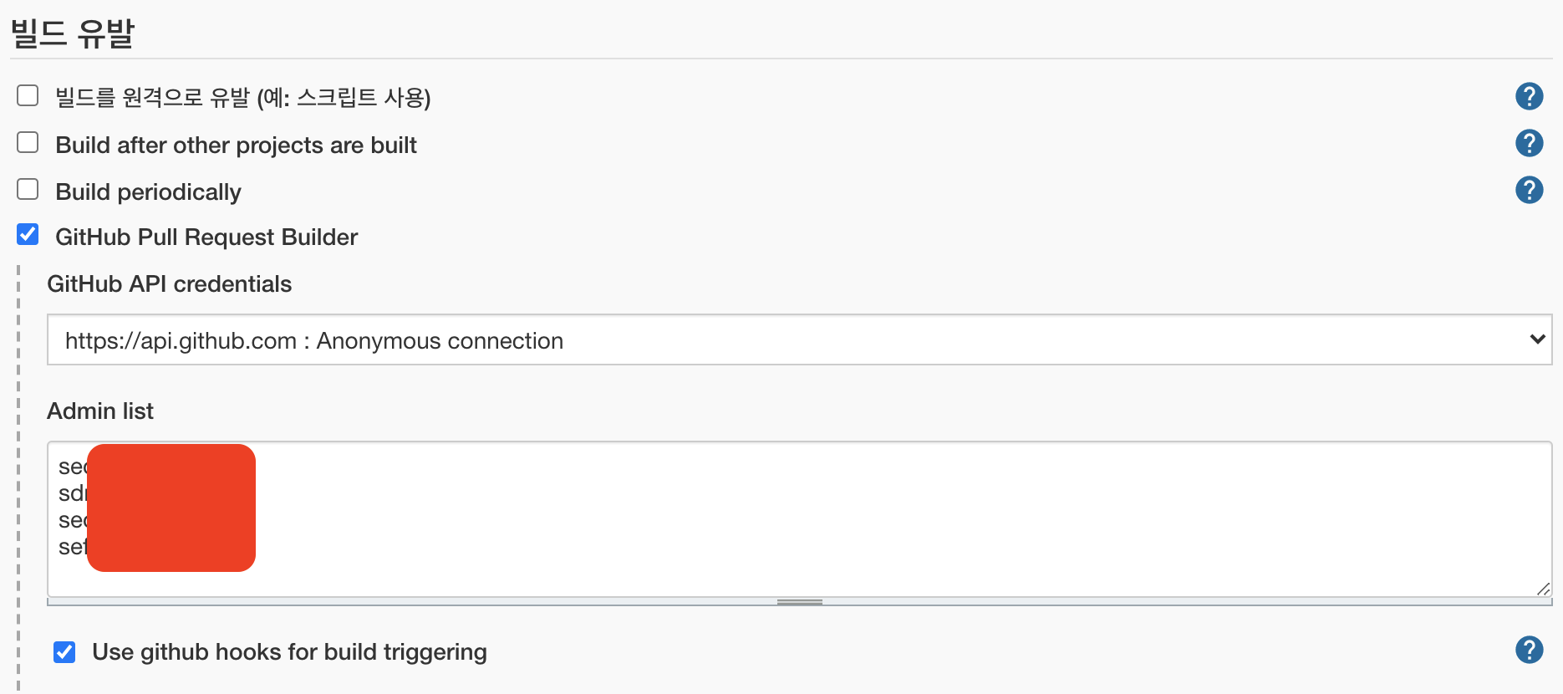Screen dimensions: 1563x694
Task: Enable the "Build periodically" option
Action: (x=27, y=189)
